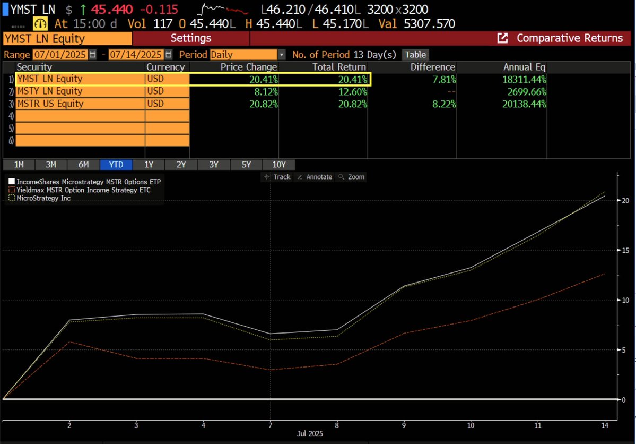This screenshot has height=444, width=636.
Task: Click the Jul 2025 axis label
Action: point(310,433)
